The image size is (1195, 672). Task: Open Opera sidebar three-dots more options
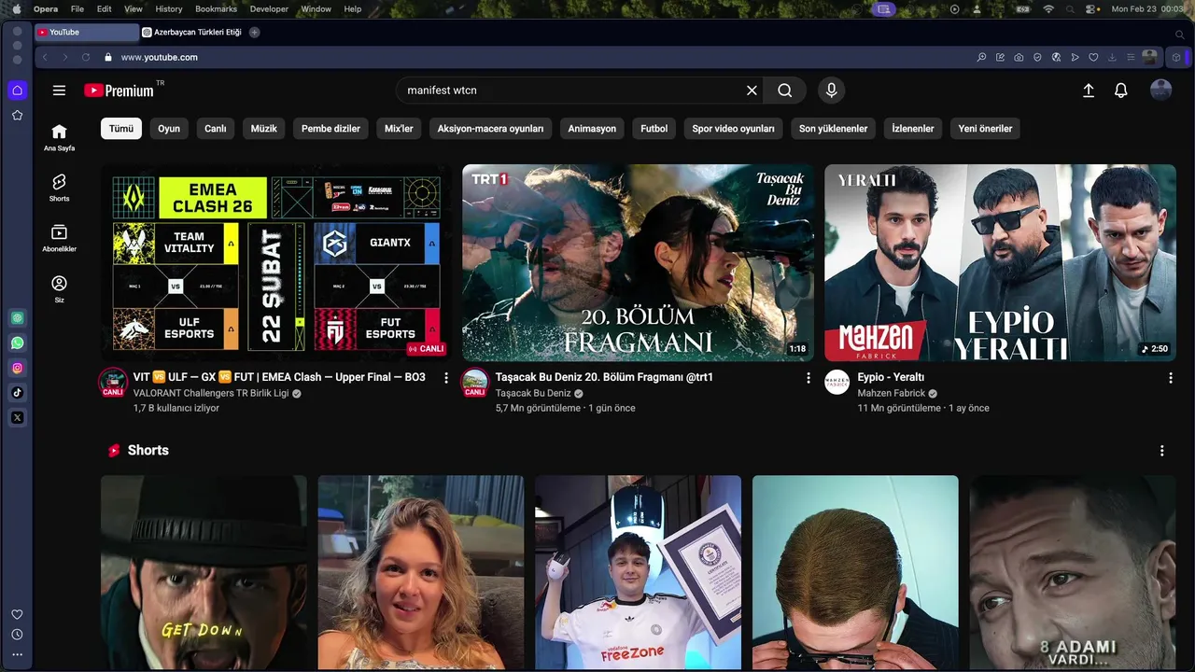tap(17, 654)
